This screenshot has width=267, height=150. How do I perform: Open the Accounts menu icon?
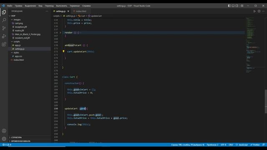4,131
